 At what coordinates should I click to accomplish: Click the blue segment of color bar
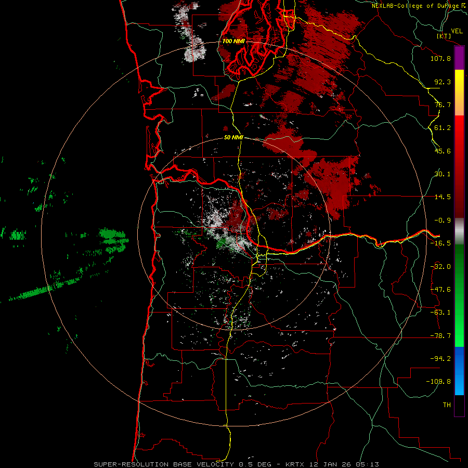(459, 371)
